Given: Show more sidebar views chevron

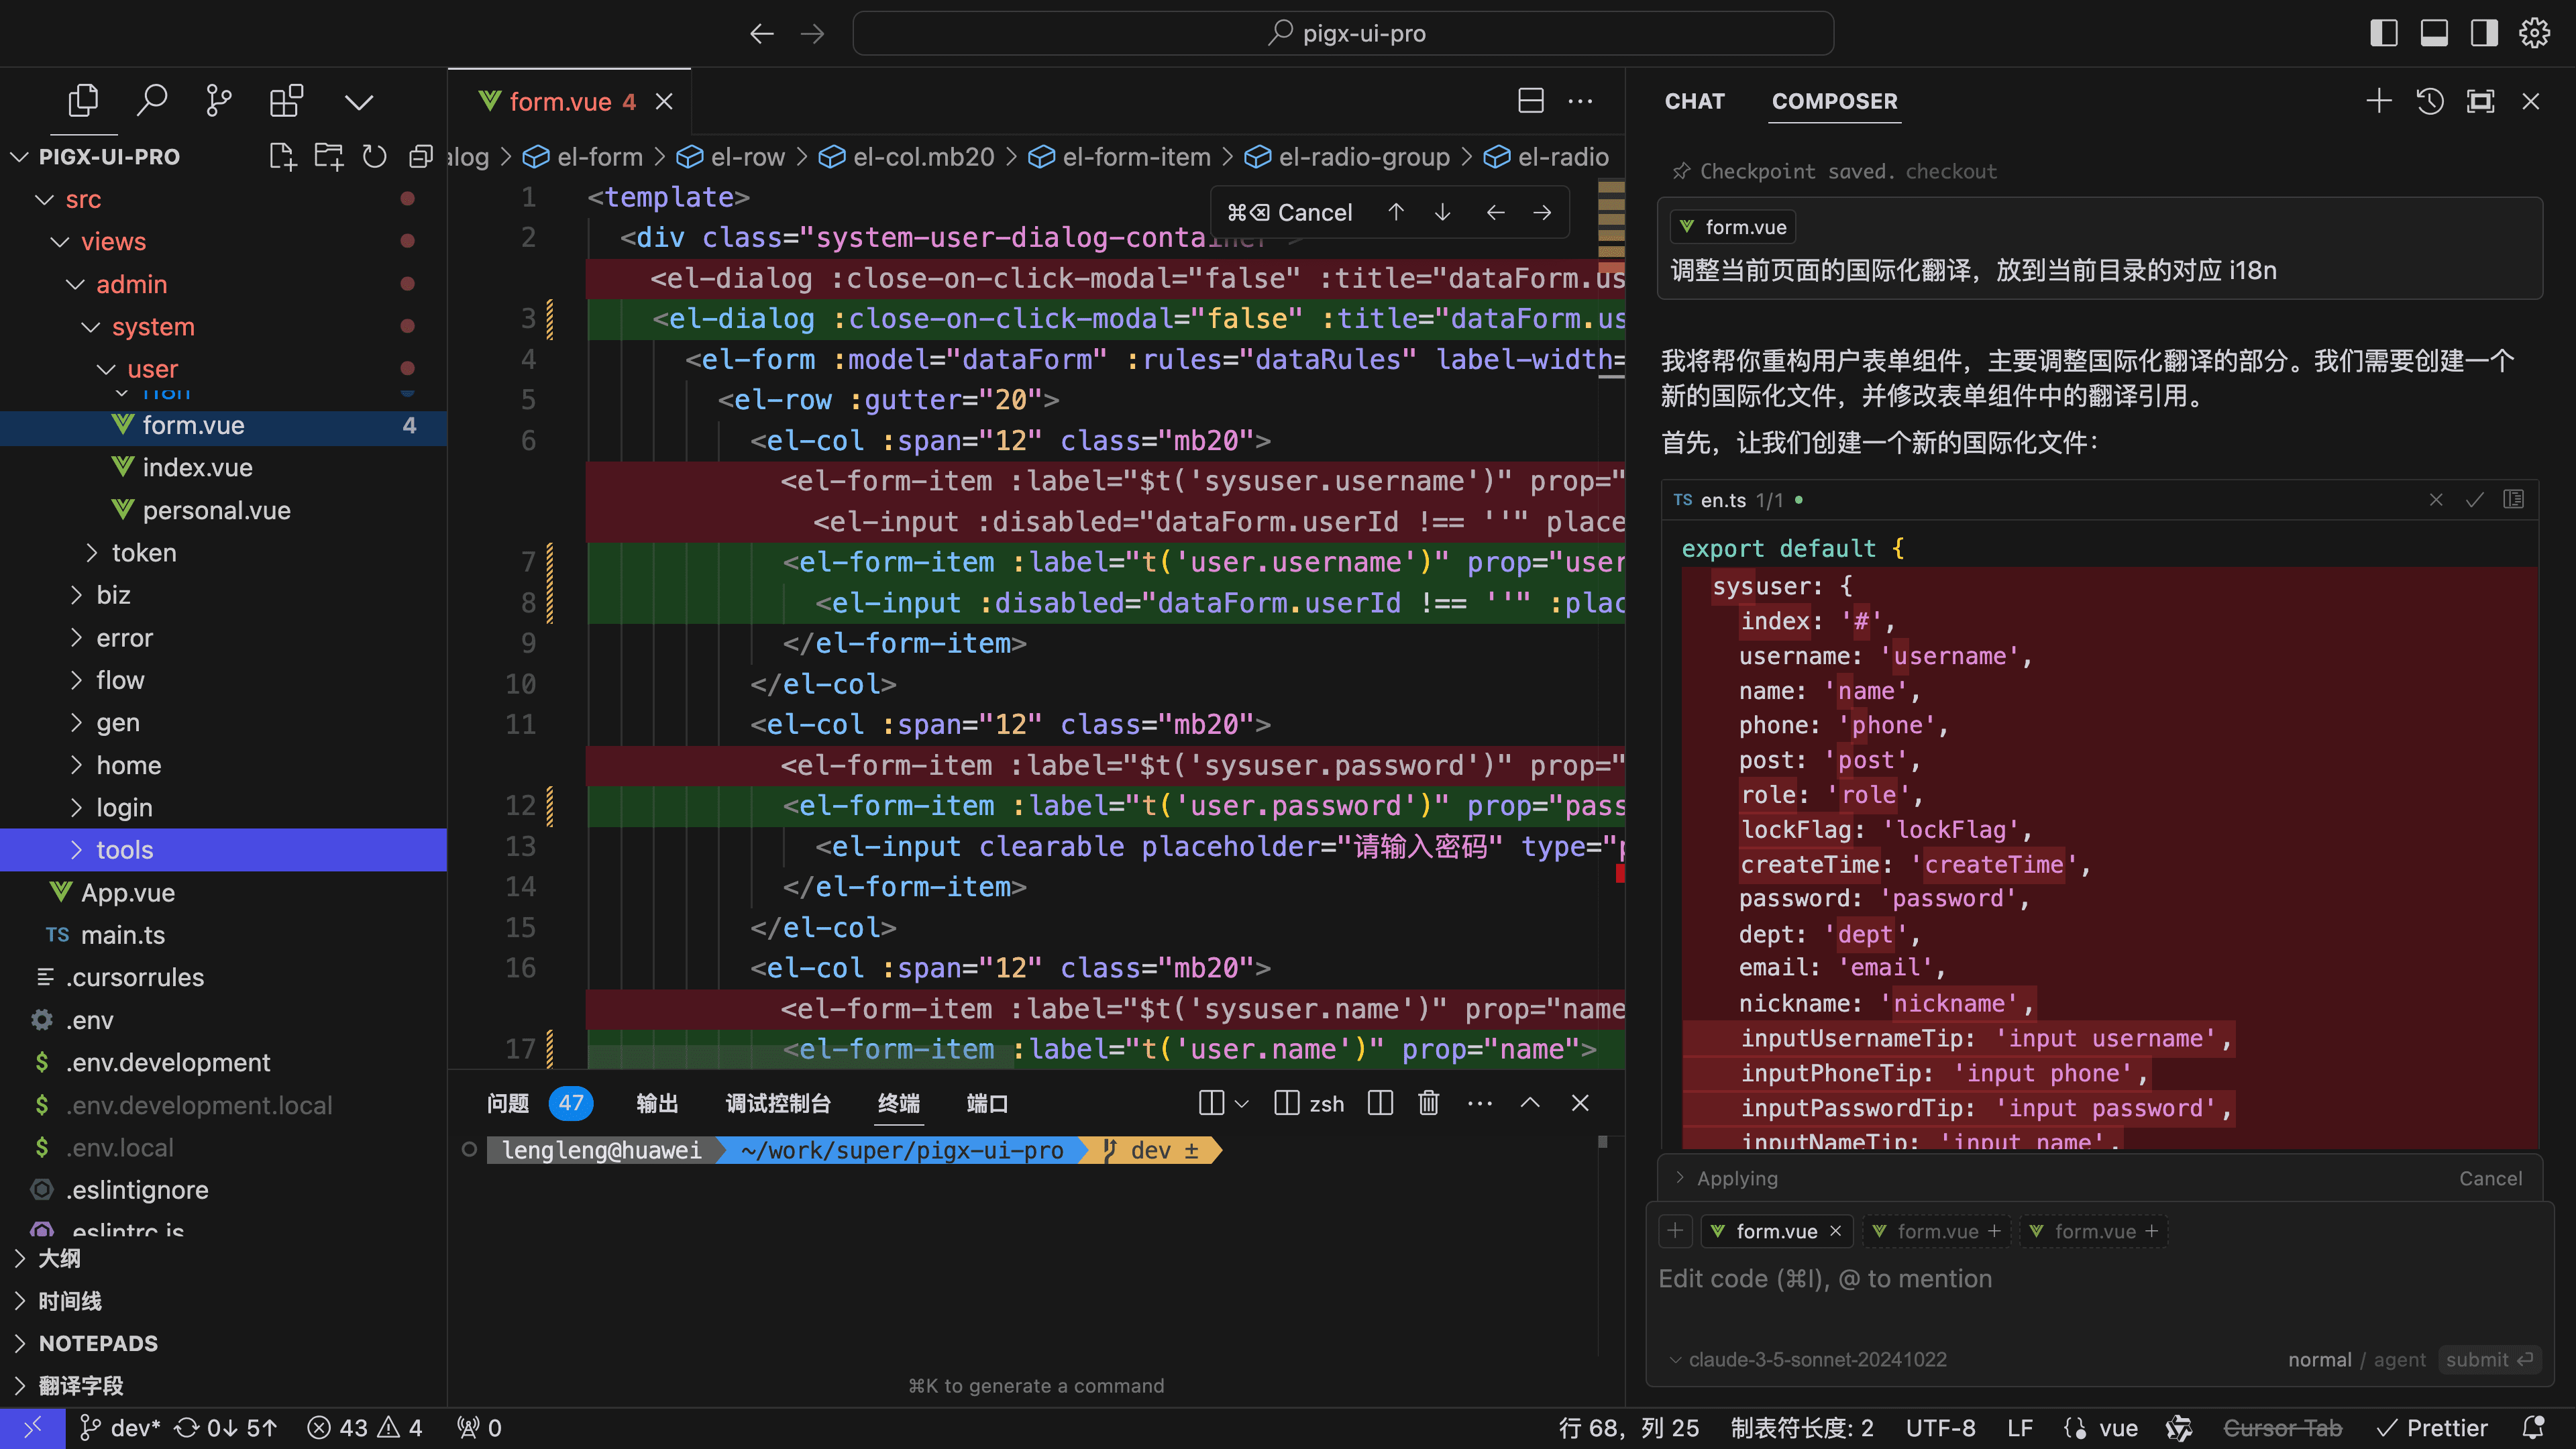Looking at the screenshot, I should pos(358,102).
